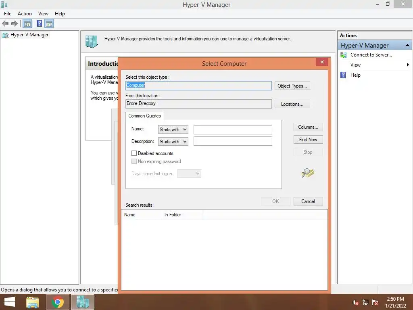Launch Google Chrome from taskbar
413x310 pixels.
[x=57, y=302]
